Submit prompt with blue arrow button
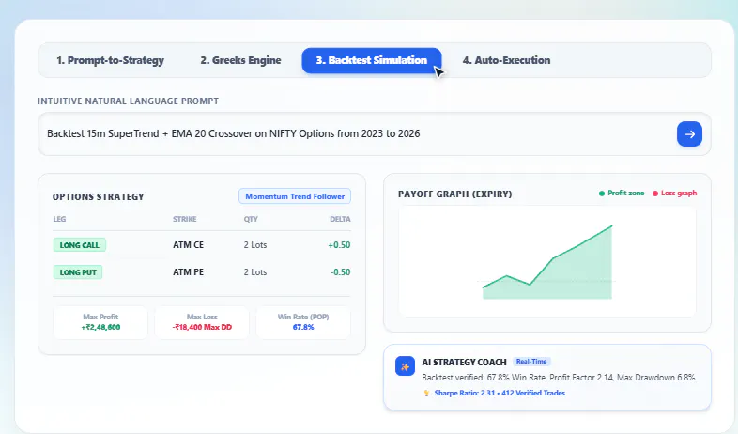Image resolution: width=738 pixels, height=434 pixels. (689, 134)
